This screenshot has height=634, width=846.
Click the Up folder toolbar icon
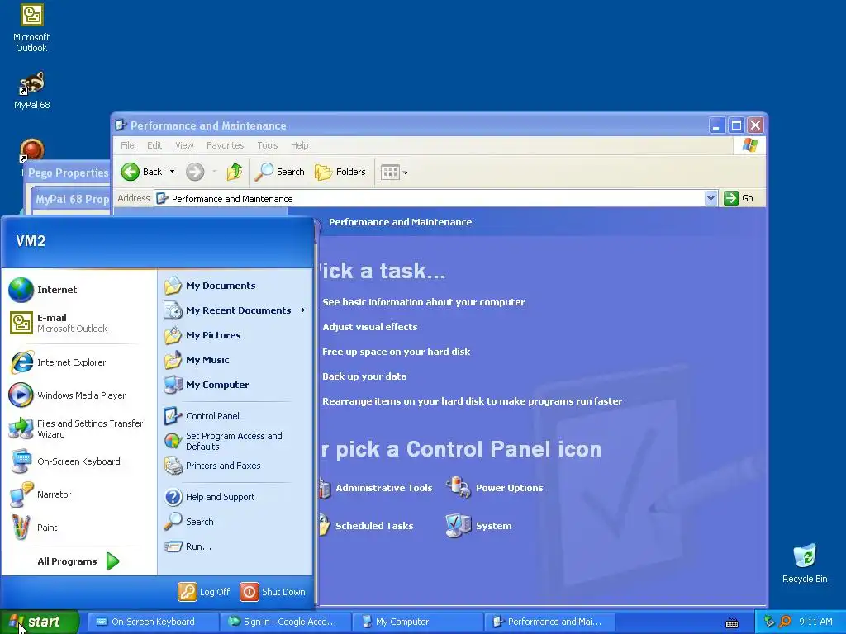pos(234,172)
